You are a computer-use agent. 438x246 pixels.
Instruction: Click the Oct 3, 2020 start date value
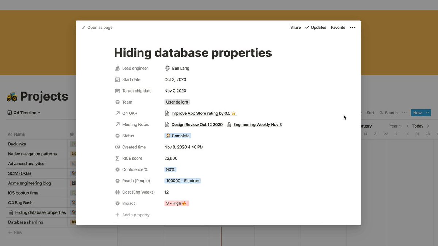(x=175, y=79)
